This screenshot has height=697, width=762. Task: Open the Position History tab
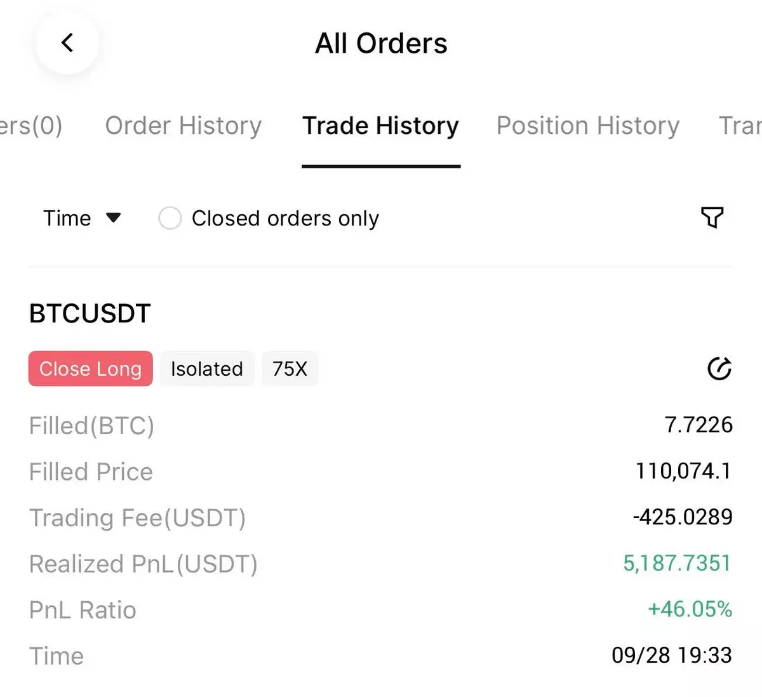pyautogui.click(x=587, y=126)
